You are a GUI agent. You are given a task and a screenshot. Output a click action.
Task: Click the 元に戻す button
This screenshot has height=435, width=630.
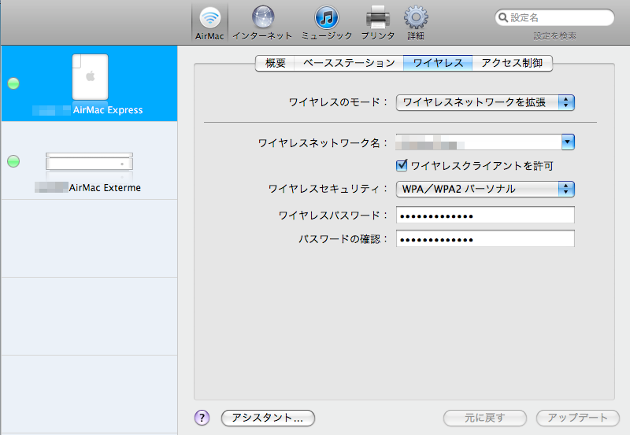485,418
